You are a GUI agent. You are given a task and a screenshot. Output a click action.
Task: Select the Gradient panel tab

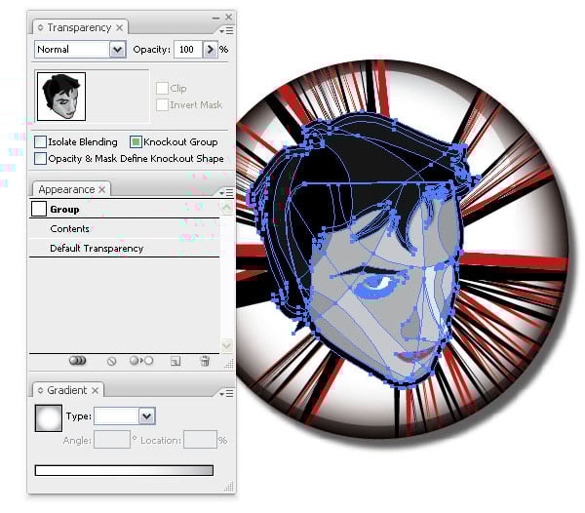click(x=67, y=390)
